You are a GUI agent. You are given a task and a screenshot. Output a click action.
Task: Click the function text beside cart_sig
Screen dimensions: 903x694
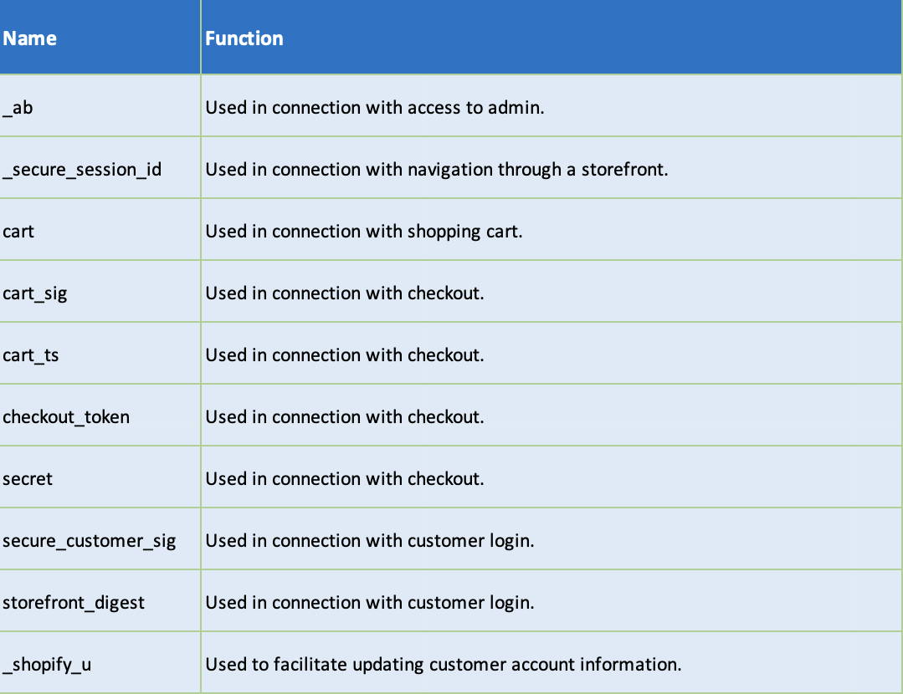pyautogui.click(x=345, y=293)
